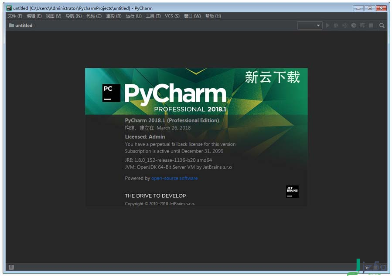
Task: Click the Run with Coverage icon
Action: [345, 25]
